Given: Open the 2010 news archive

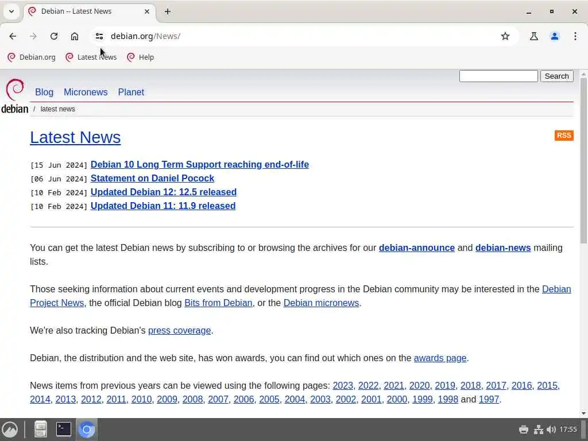Looking at the screenshot, I should [141, 400].
